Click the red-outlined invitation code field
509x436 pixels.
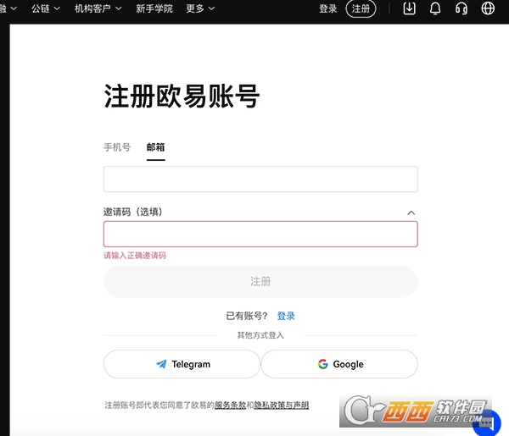pyautogui.click(x=260, y=234)
